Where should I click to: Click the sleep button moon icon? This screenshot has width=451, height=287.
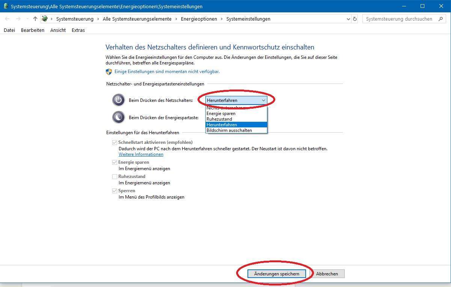[x=119, y=117]
